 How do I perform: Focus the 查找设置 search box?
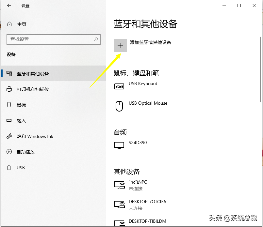click(49, 39)
